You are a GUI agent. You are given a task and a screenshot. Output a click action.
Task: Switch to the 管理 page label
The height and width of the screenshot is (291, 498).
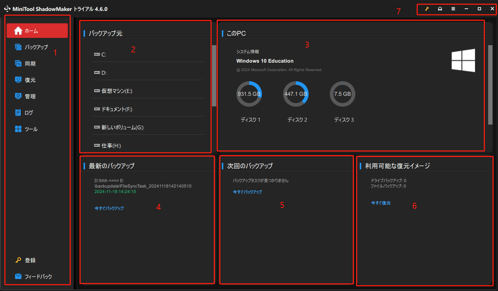point(30,97)
